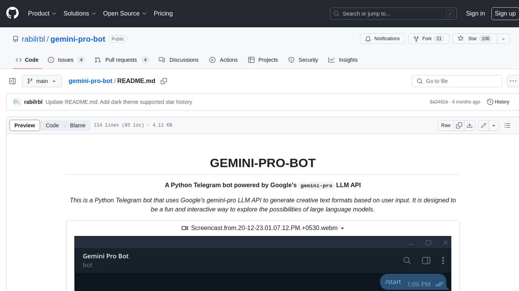Screen dimensions: 519x291
Task: Switch to the Projects tab
Action: pyautogui.click(x=263, y=60)
